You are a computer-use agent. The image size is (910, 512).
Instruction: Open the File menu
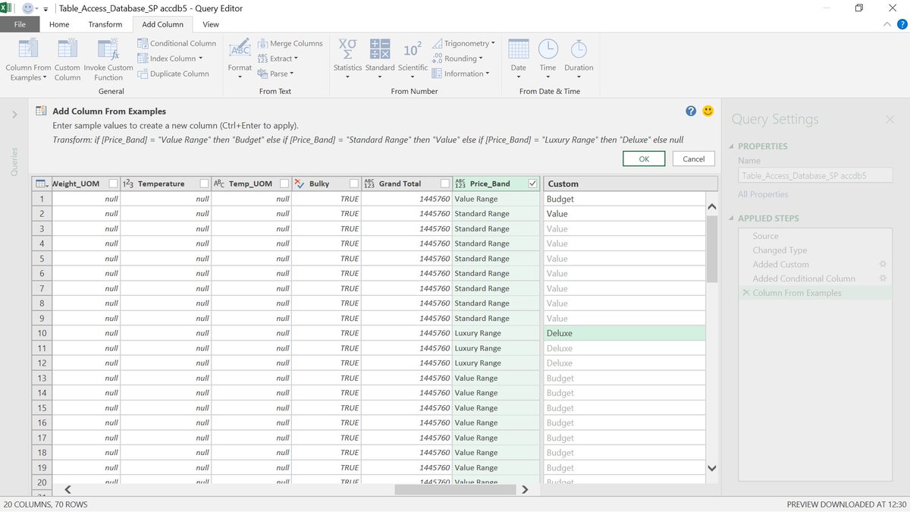click(x=19, y=24)
